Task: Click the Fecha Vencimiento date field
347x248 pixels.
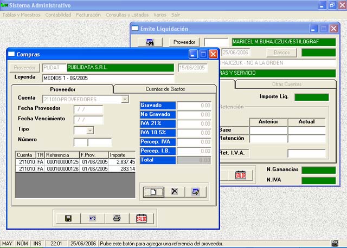Action: point(88,120)
